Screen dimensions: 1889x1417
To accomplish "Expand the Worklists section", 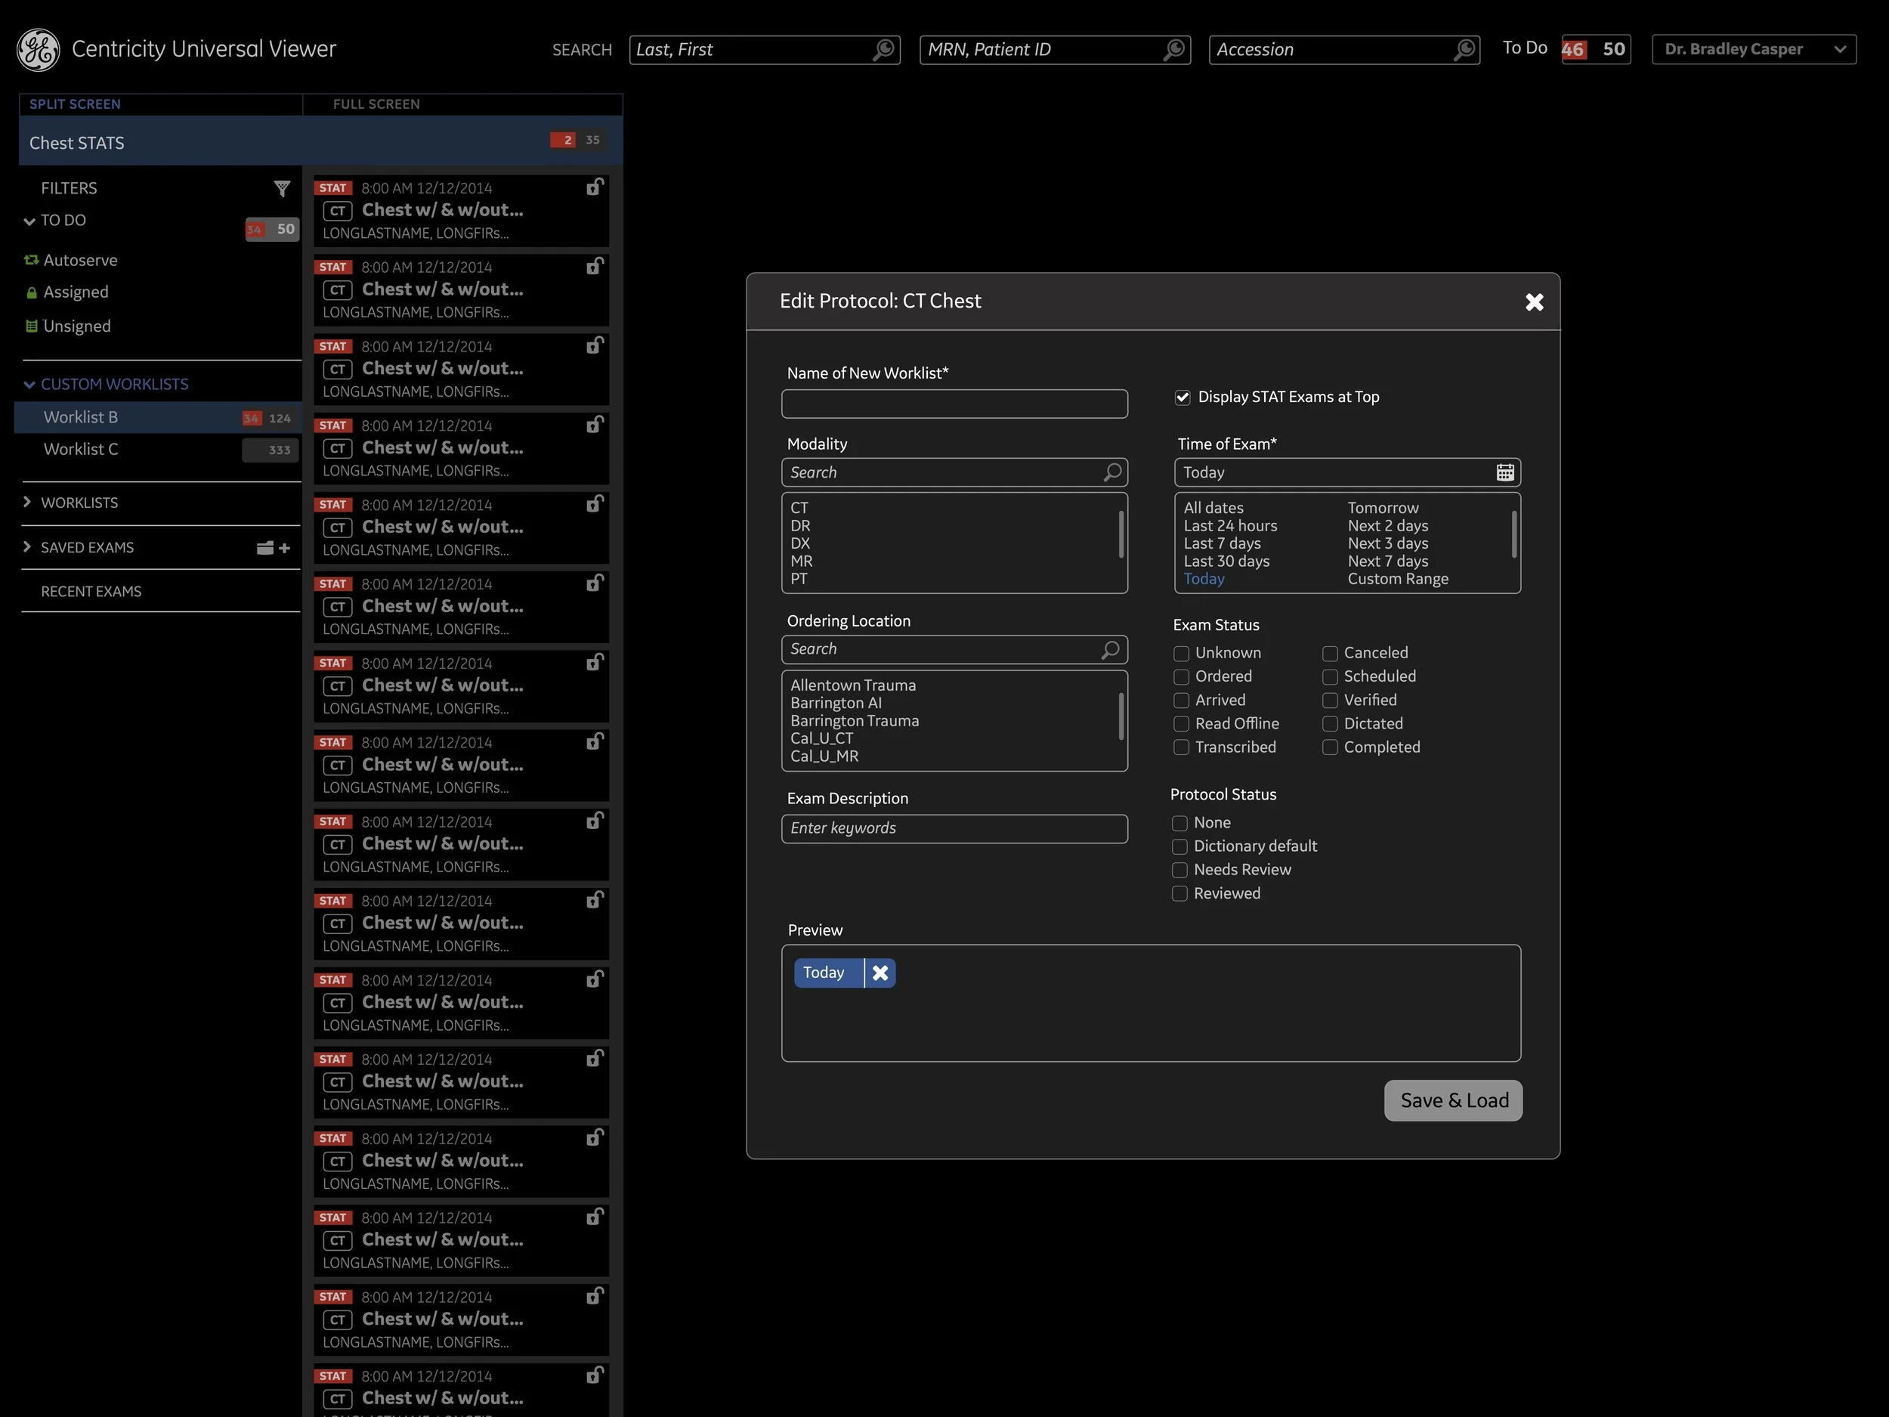I will [x=27, y=503].
